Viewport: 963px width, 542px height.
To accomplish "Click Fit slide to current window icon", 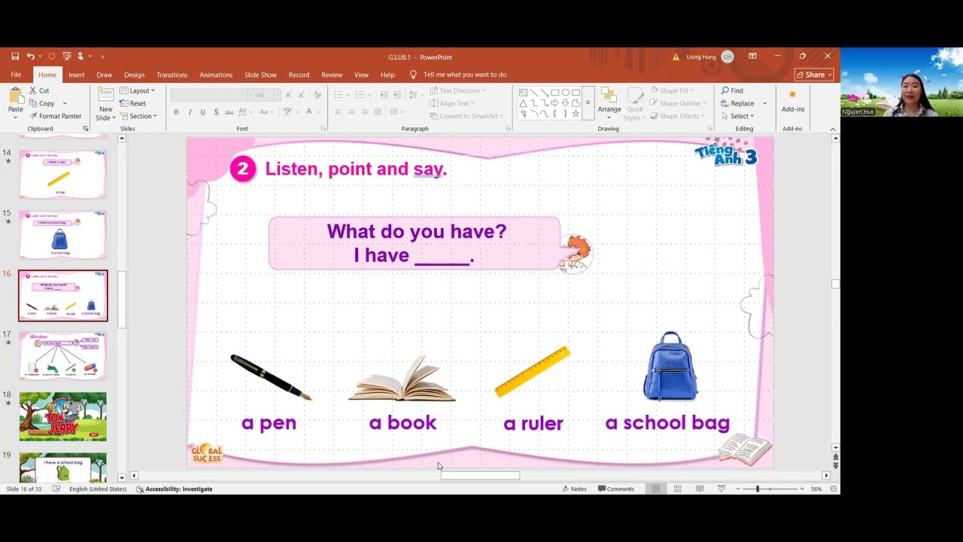I will (834, 489).
